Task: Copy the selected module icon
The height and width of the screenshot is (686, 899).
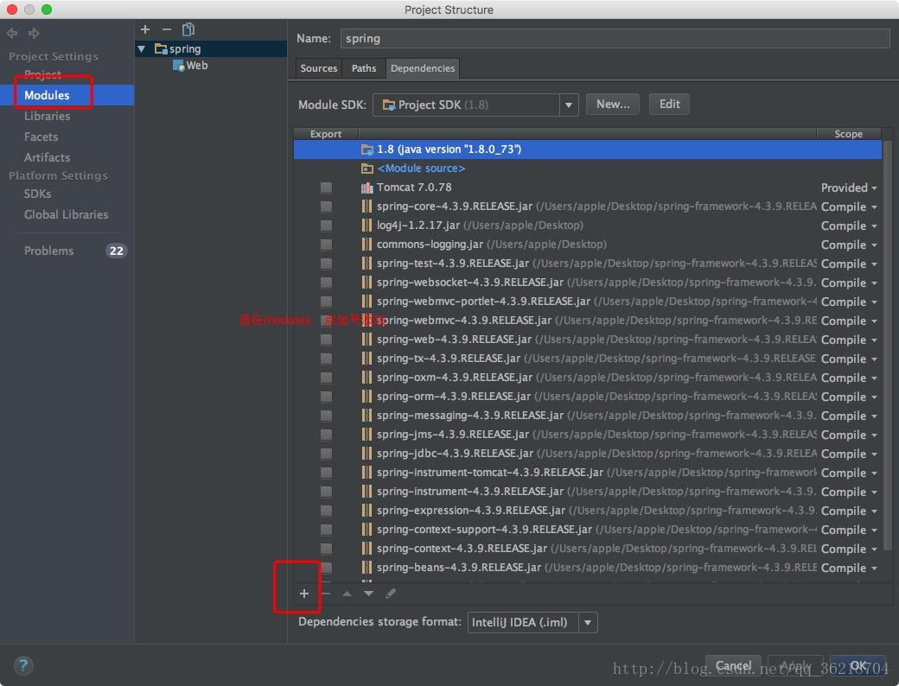Action: click(x=188, y=29)
